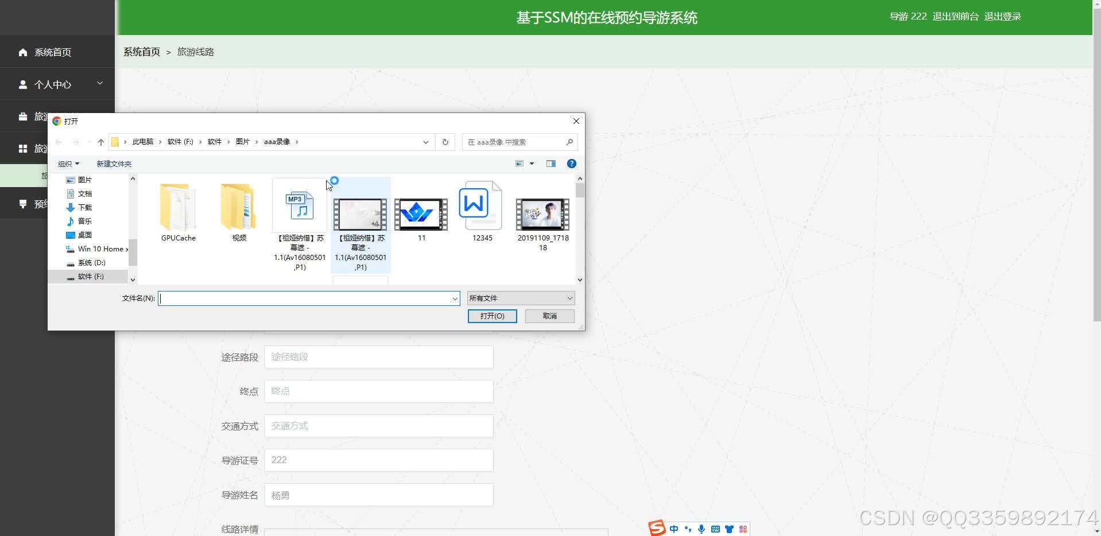Screen dimensions: 1101x536
Task: Click the 导游姓名 field showing 杨勇
Action: click(x=378, y=495)
